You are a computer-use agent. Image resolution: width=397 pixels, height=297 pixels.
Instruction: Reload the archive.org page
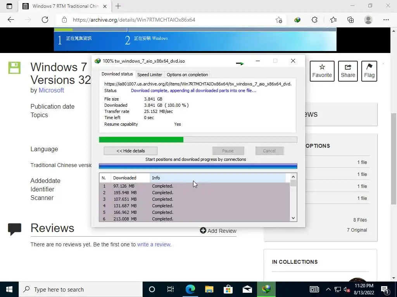tap(45, 20)
